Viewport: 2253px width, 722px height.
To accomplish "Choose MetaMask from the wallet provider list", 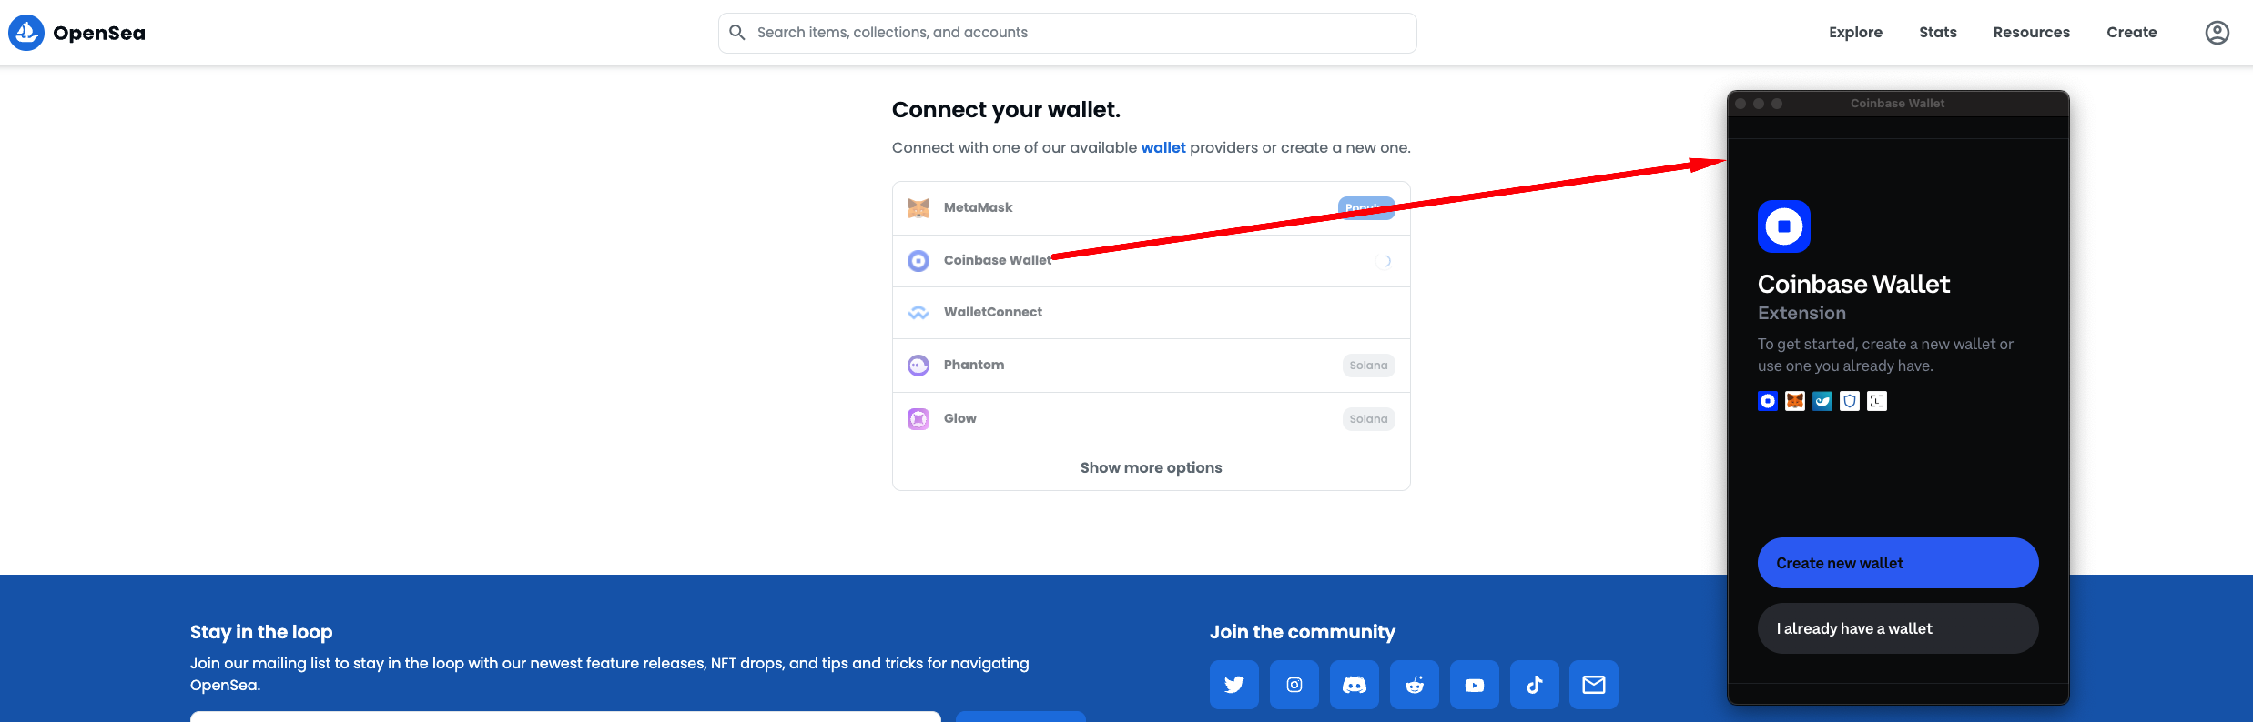I will [x=1151, y=208].
